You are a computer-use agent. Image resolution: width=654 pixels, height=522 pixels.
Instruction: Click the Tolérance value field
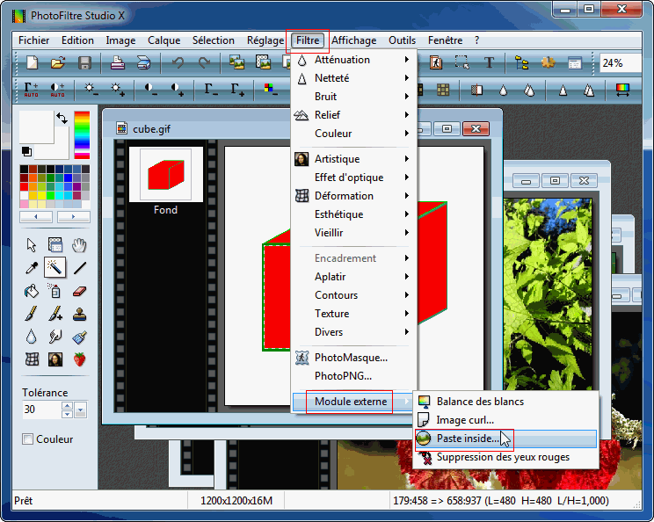tap(41, 410)
